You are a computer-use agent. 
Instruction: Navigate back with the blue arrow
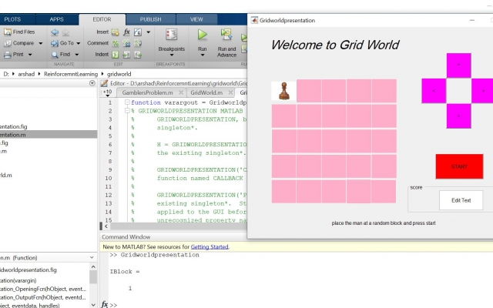[55, 32]
